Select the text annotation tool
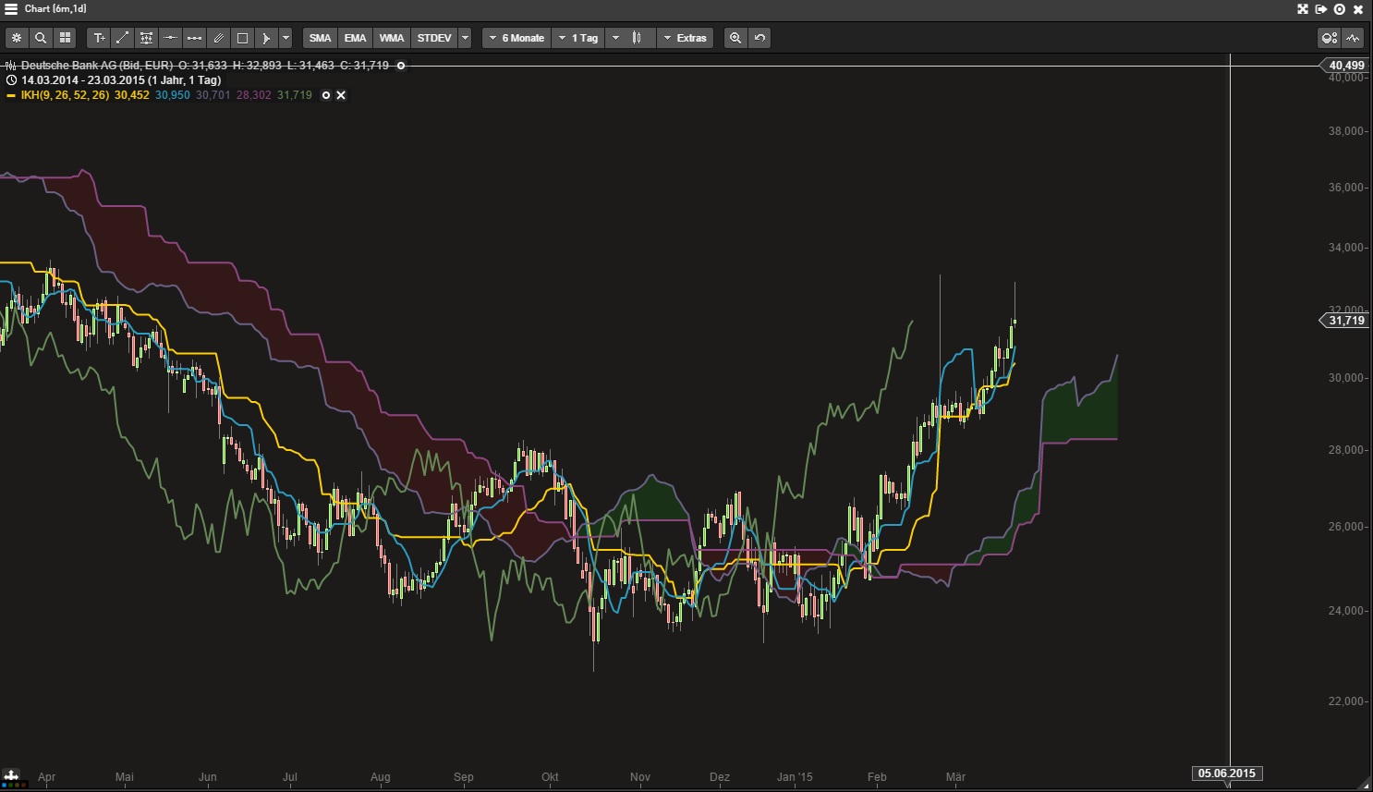Viewport: 1373px width, 792px height. pos(99,38)
